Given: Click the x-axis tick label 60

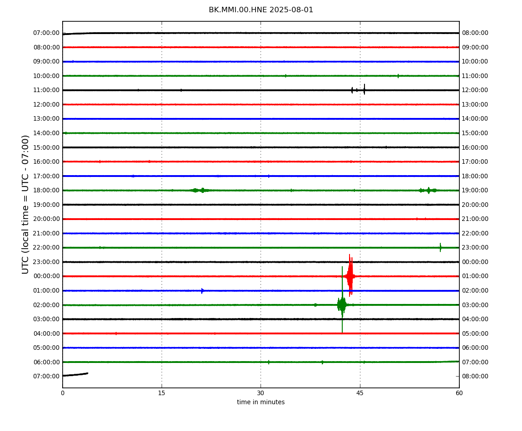Looking at the screenshot, I should coord(459,393).
